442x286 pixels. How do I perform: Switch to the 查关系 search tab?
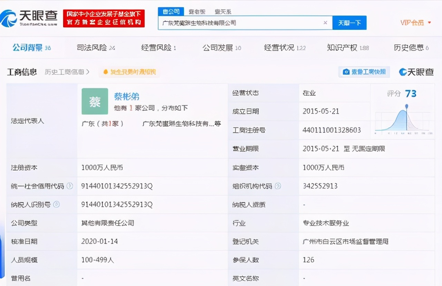click(223, 12)
